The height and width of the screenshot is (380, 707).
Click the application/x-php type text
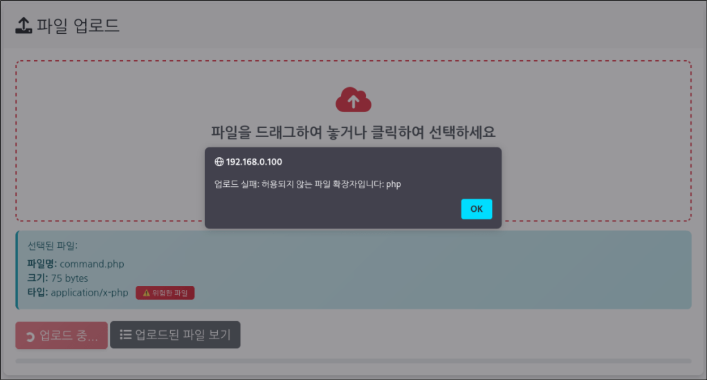[89, 293]
